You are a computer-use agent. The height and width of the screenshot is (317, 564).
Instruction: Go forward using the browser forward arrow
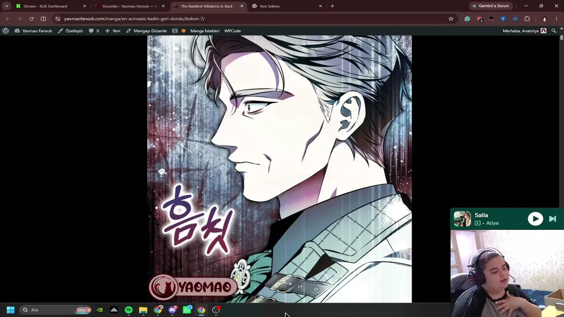19,19
